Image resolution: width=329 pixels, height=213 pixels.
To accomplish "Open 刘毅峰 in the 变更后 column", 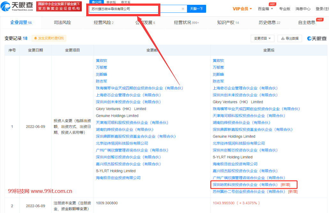I will (218, 74).
